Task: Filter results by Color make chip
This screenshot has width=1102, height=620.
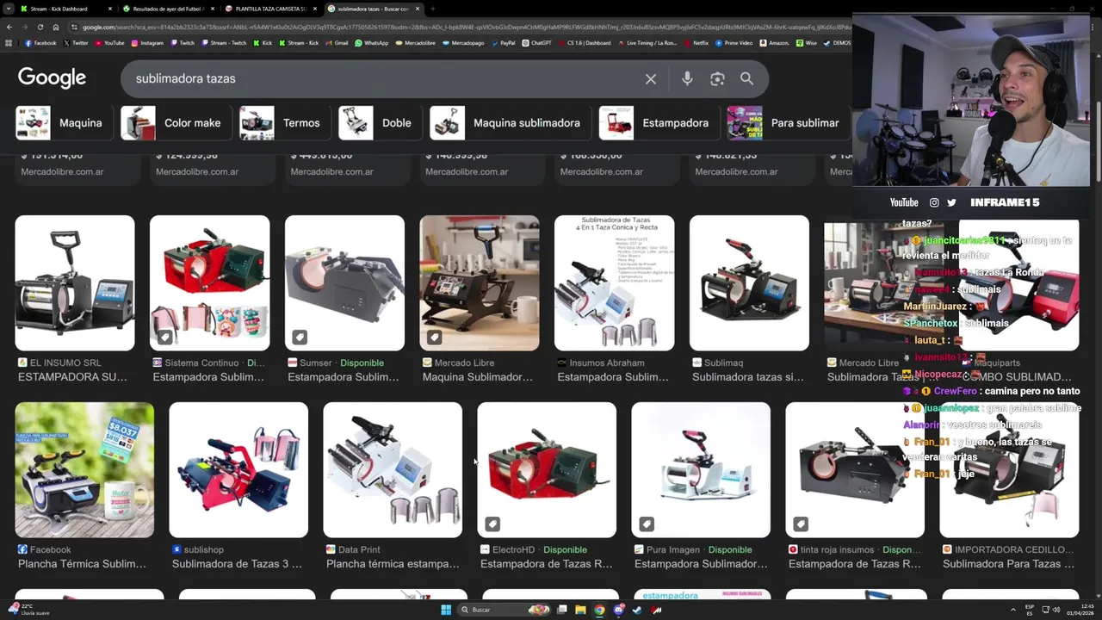Action: coord(176,123)
